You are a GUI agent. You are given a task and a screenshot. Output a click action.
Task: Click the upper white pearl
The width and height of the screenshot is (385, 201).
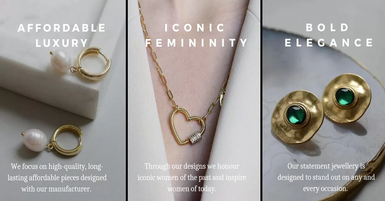(x=61, y=62)
